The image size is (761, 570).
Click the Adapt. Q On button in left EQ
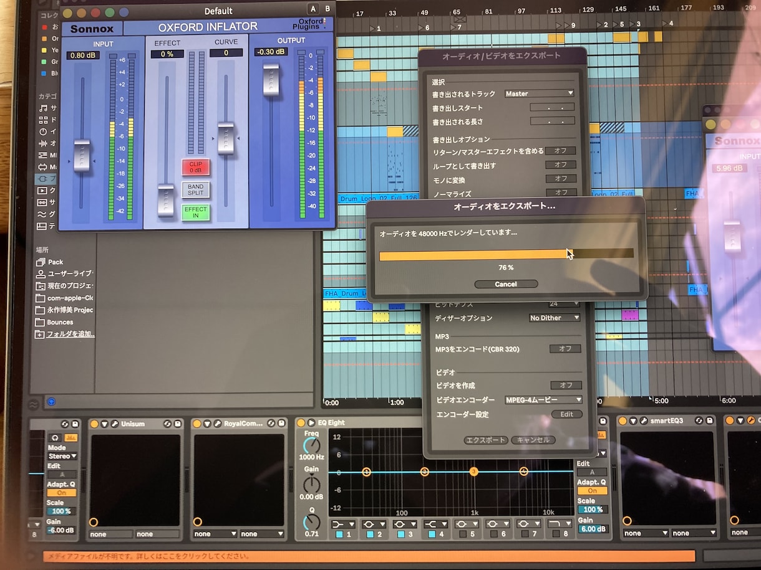pos(62,492)
